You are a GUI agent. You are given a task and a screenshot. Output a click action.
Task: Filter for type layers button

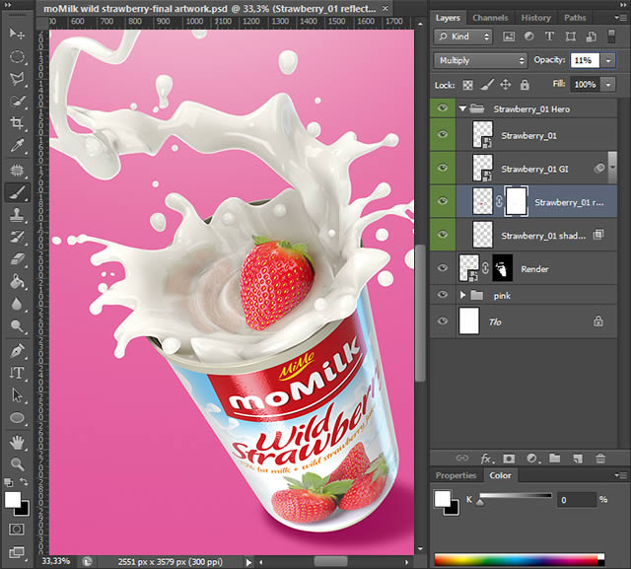[x=549, y=36]
